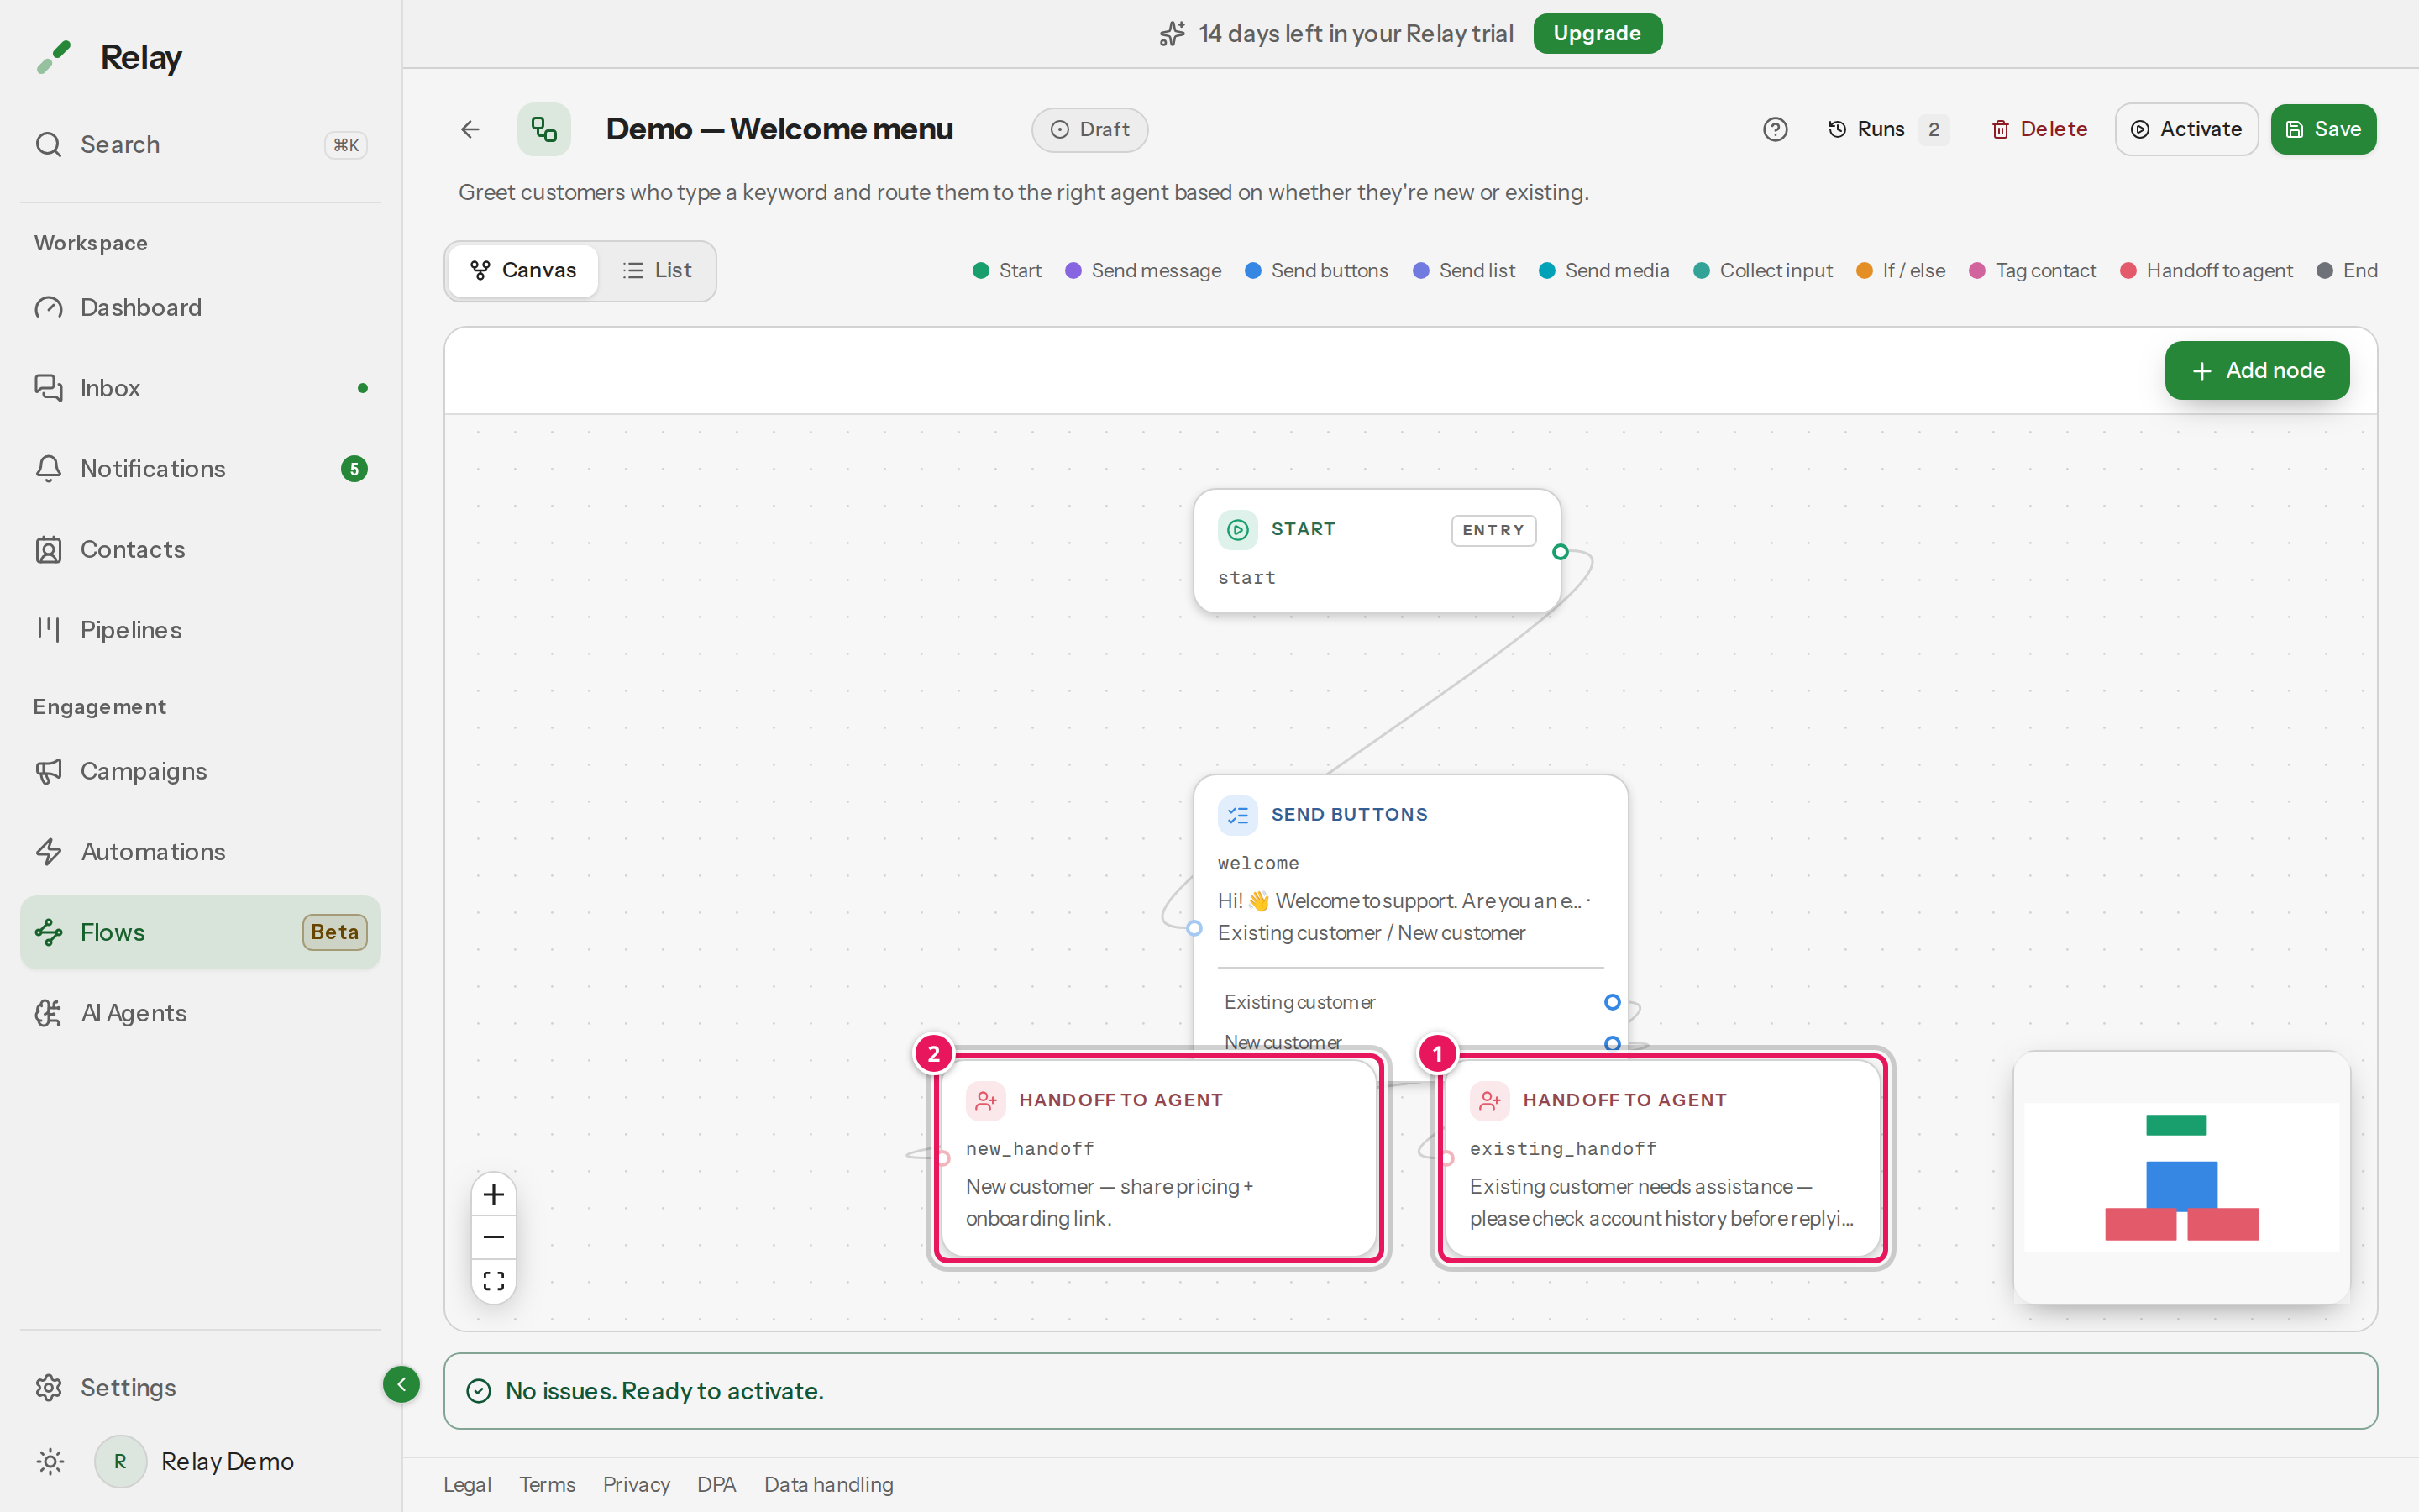The height and width of the screenshot is (1512, 2419).
Task: Click the Handoff to agent legend item
Action: (x=2206, y=271)
